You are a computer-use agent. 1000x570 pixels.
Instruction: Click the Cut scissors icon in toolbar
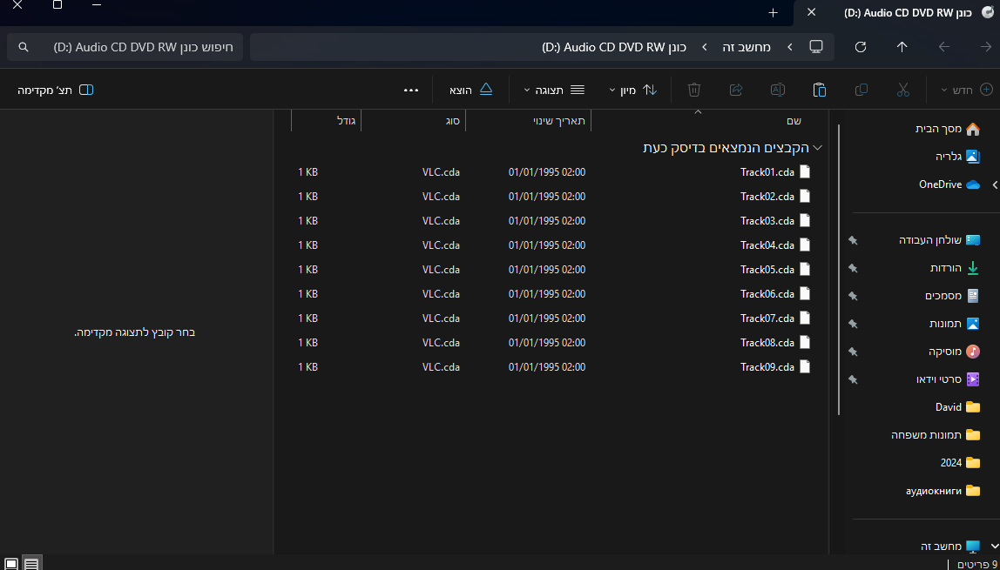(902, 90)
